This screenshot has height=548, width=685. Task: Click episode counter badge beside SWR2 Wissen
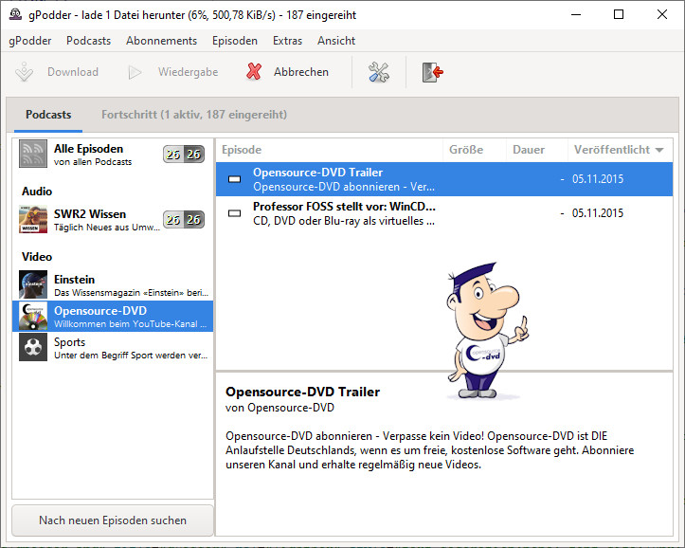point(184,219)
